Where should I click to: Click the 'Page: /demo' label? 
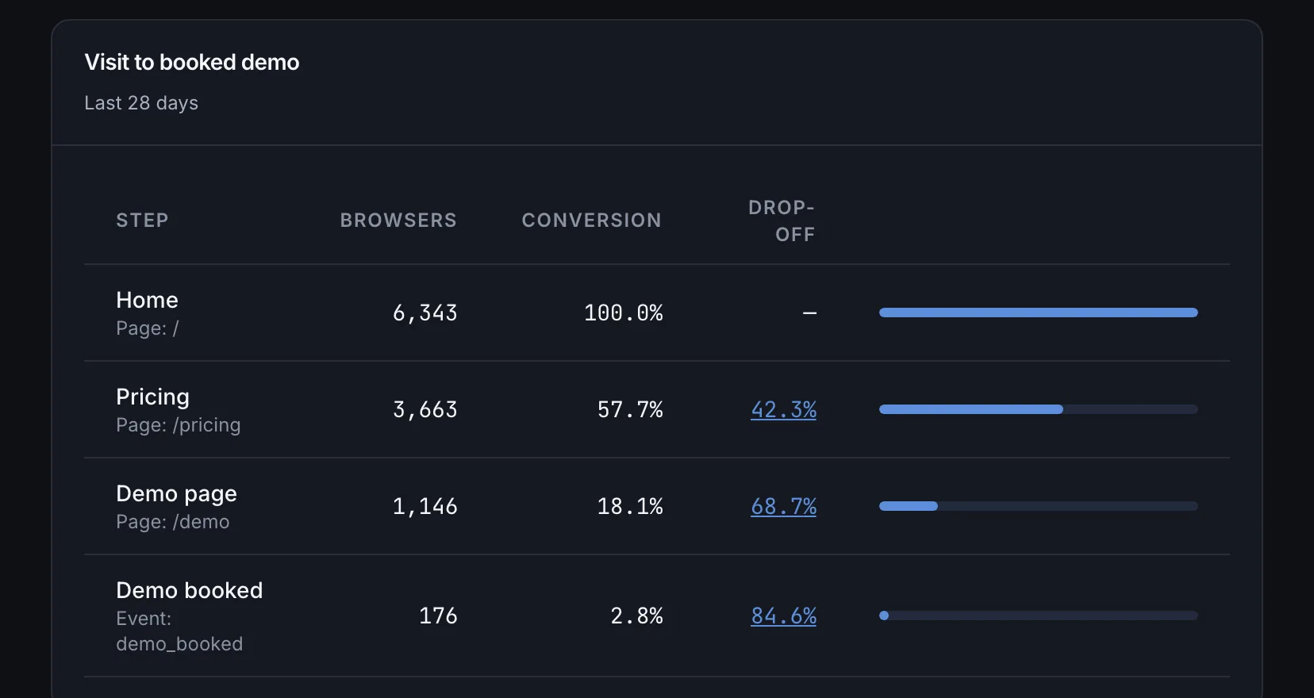coord(172,522)
